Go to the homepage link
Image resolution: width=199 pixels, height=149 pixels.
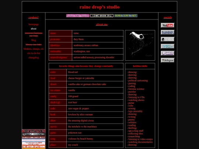click(x=34, y=24)
